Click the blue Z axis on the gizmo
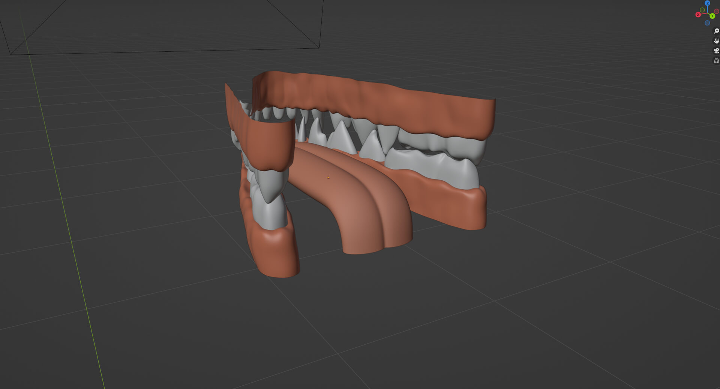This screenshot has height=389, width=720. (707, 3)
